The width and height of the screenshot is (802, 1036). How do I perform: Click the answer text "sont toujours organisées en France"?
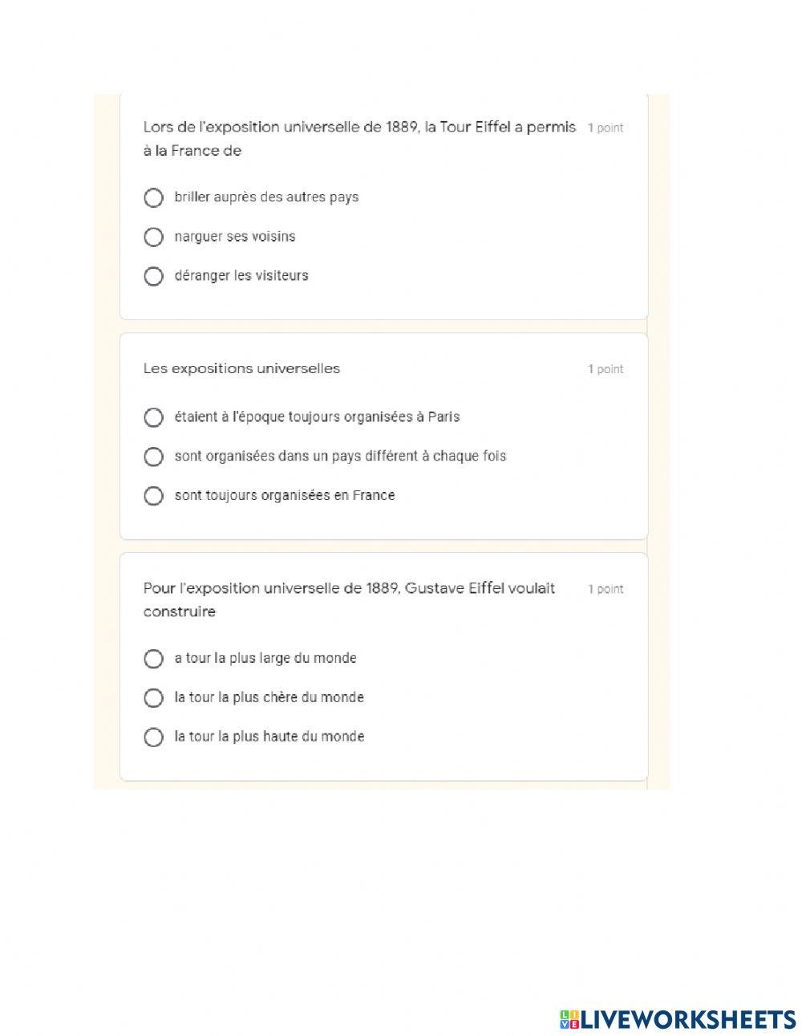coord(285,496)
